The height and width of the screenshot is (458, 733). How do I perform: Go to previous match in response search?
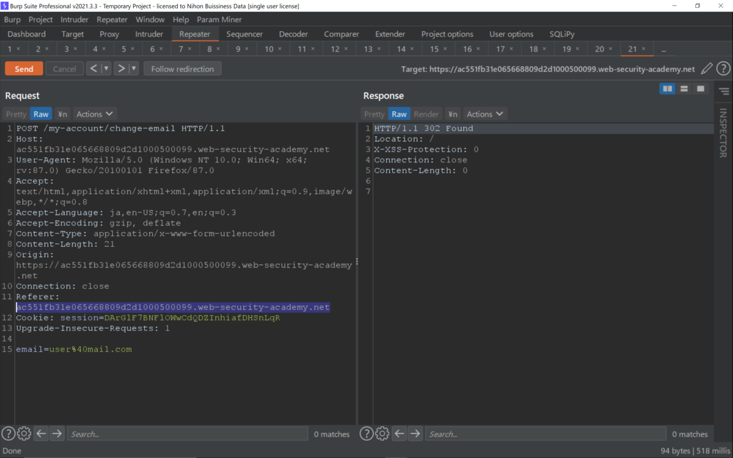click(399, 434)
